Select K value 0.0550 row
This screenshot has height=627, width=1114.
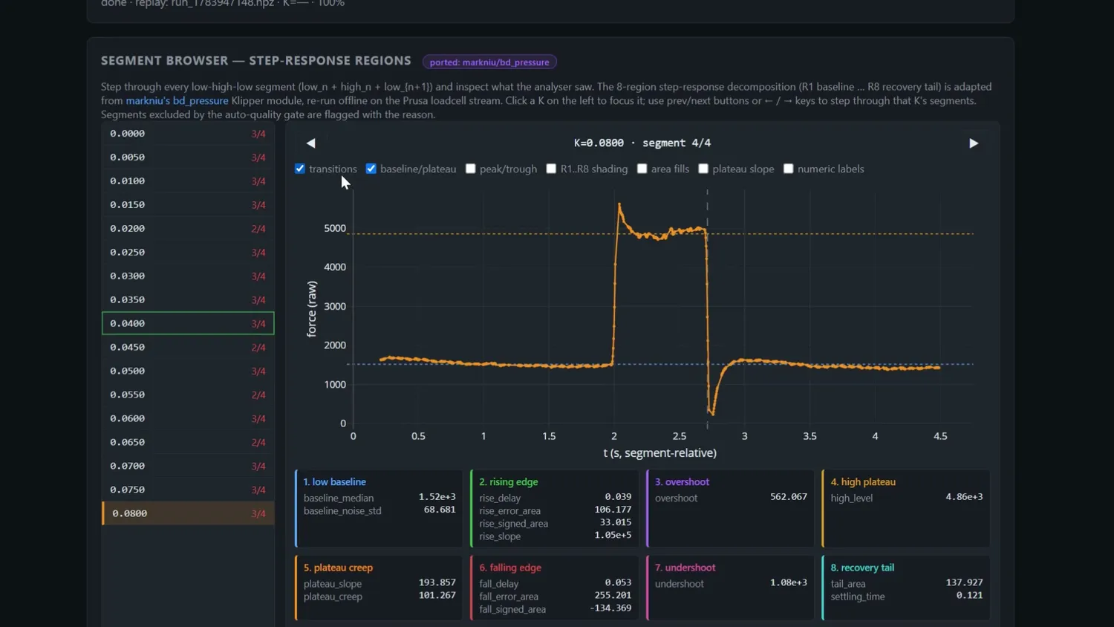pos(188,395)
